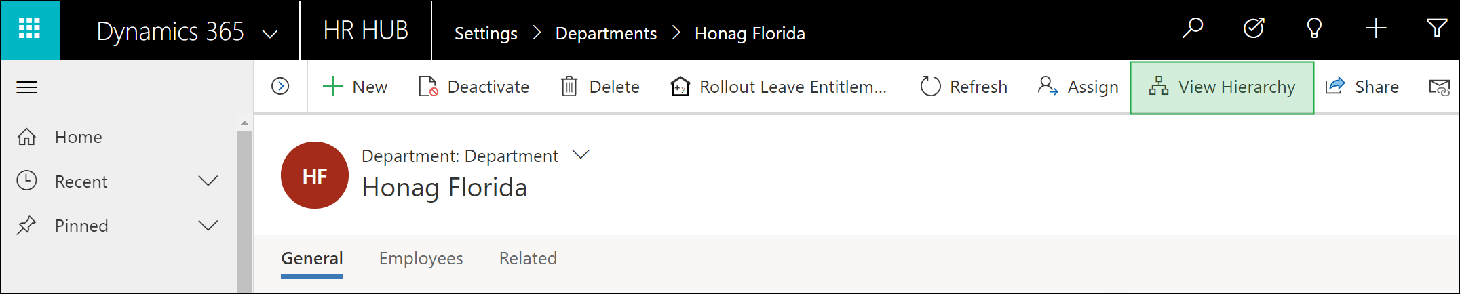Click the HF record avatar

pyautogui.click(x=315, y=175)
